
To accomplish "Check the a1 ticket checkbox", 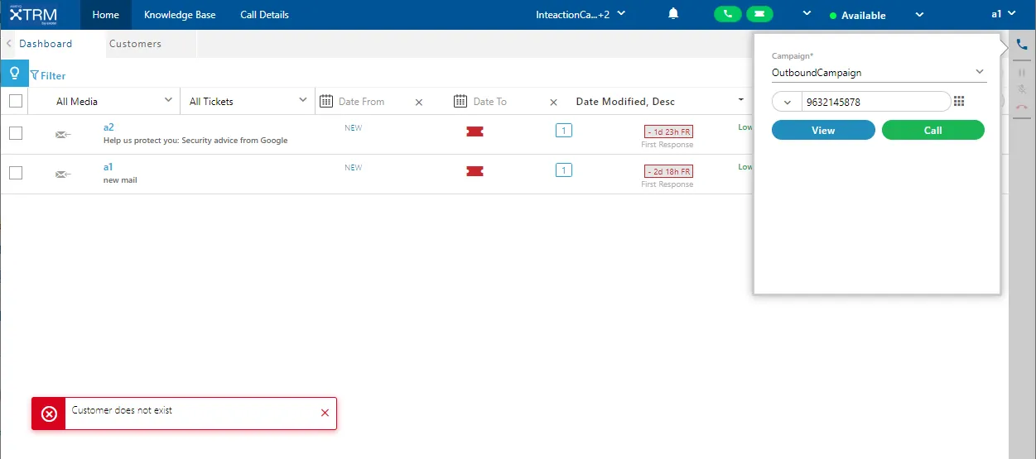I will [x=15, y=173].
